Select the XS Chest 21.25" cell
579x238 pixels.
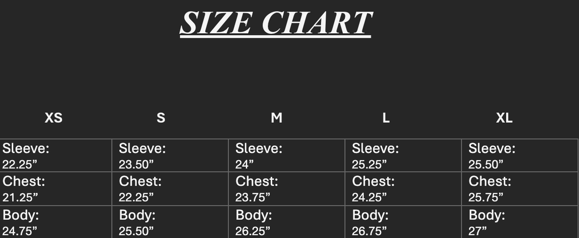pyautogui.click(x=55, y=189)
